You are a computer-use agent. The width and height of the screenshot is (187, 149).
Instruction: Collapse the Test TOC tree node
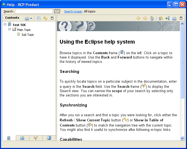click(5, 24)
